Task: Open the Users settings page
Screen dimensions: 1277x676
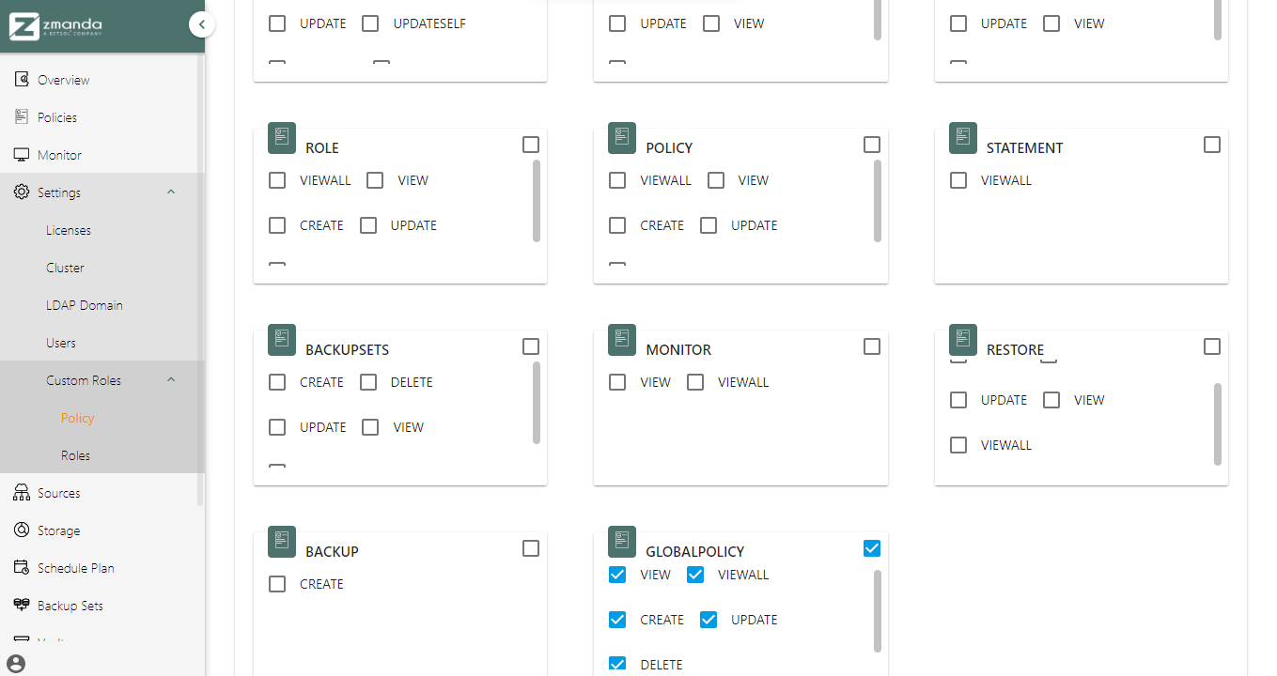Action: pos(61,343)
